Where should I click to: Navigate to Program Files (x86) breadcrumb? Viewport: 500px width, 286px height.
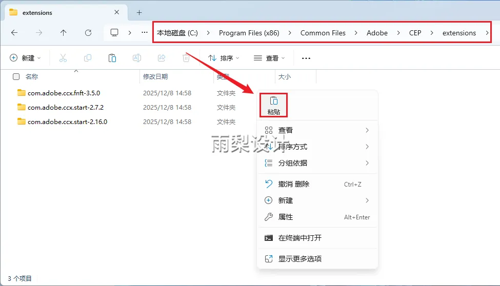coord(249,33)
